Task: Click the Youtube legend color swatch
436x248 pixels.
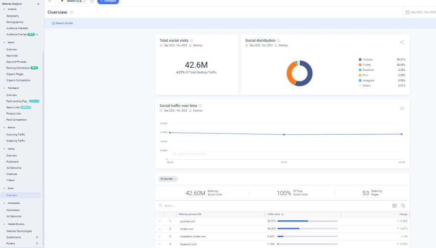Action: [x=360, y=60]
